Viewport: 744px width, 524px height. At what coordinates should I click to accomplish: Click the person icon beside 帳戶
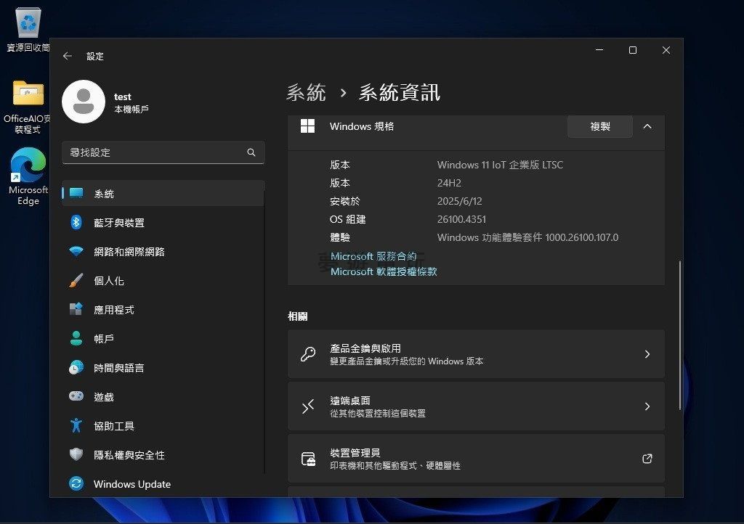click(76, 338)
